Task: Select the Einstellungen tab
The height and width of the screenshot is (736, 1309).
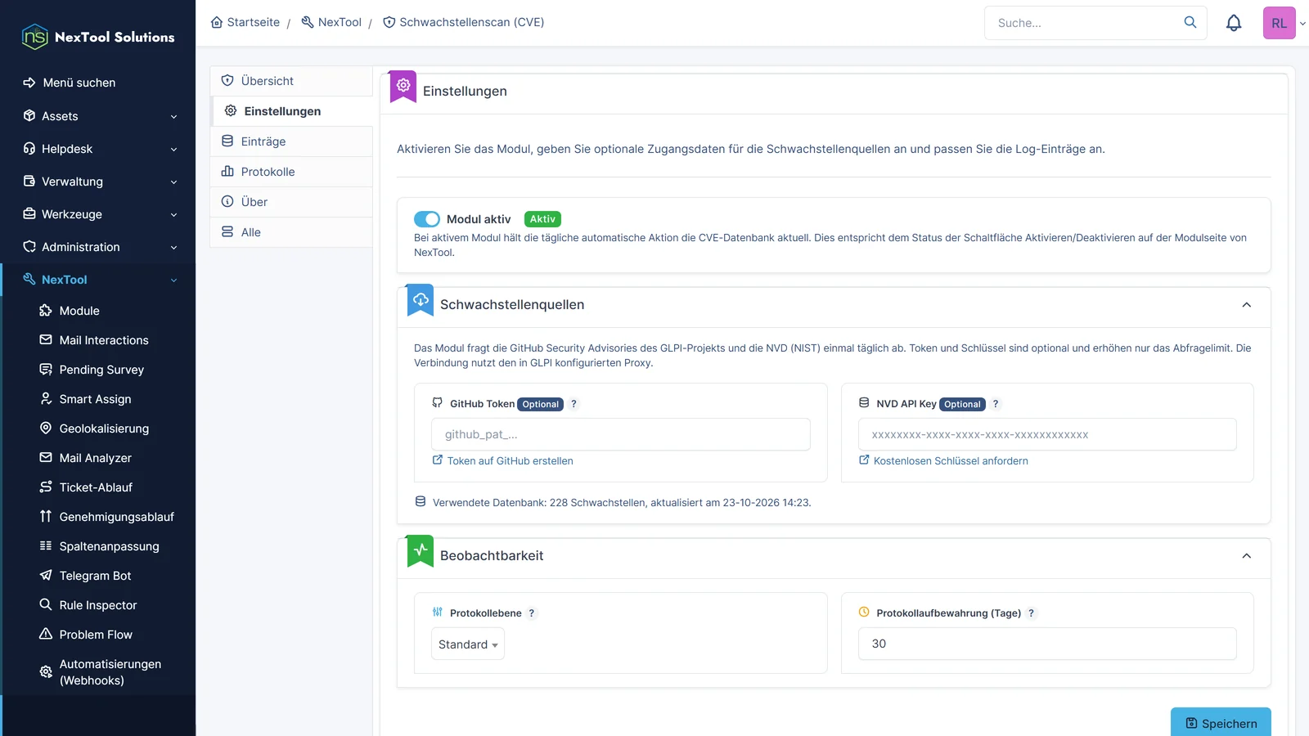Action: [x=291, y=111]
